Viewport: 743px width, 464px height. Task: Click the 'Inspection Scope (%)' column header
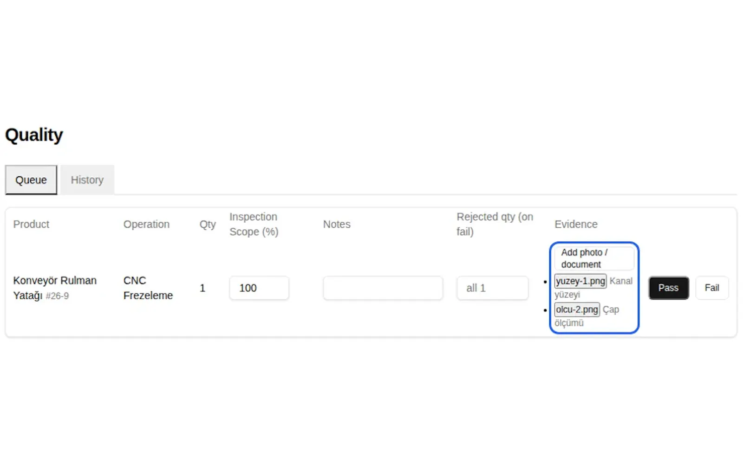[254, 225]
